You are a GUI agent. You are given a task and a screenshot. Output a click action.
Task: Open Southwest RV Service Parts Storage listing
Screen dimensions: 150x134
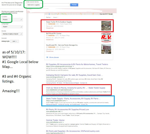62,45
